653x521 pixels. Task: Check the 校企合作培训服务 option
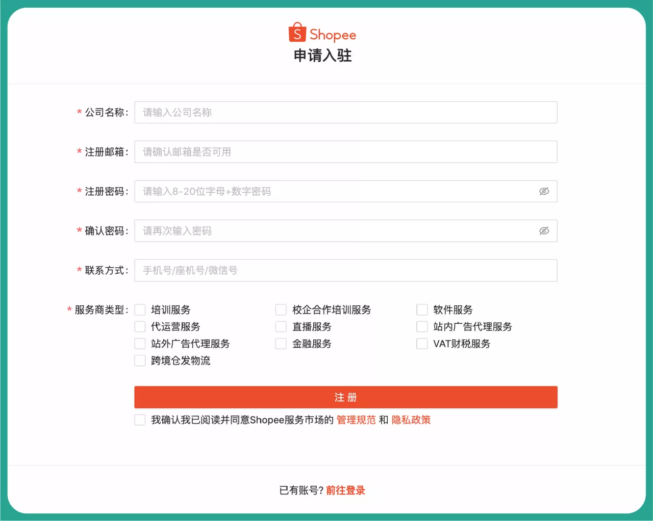[x=281, y=309]
